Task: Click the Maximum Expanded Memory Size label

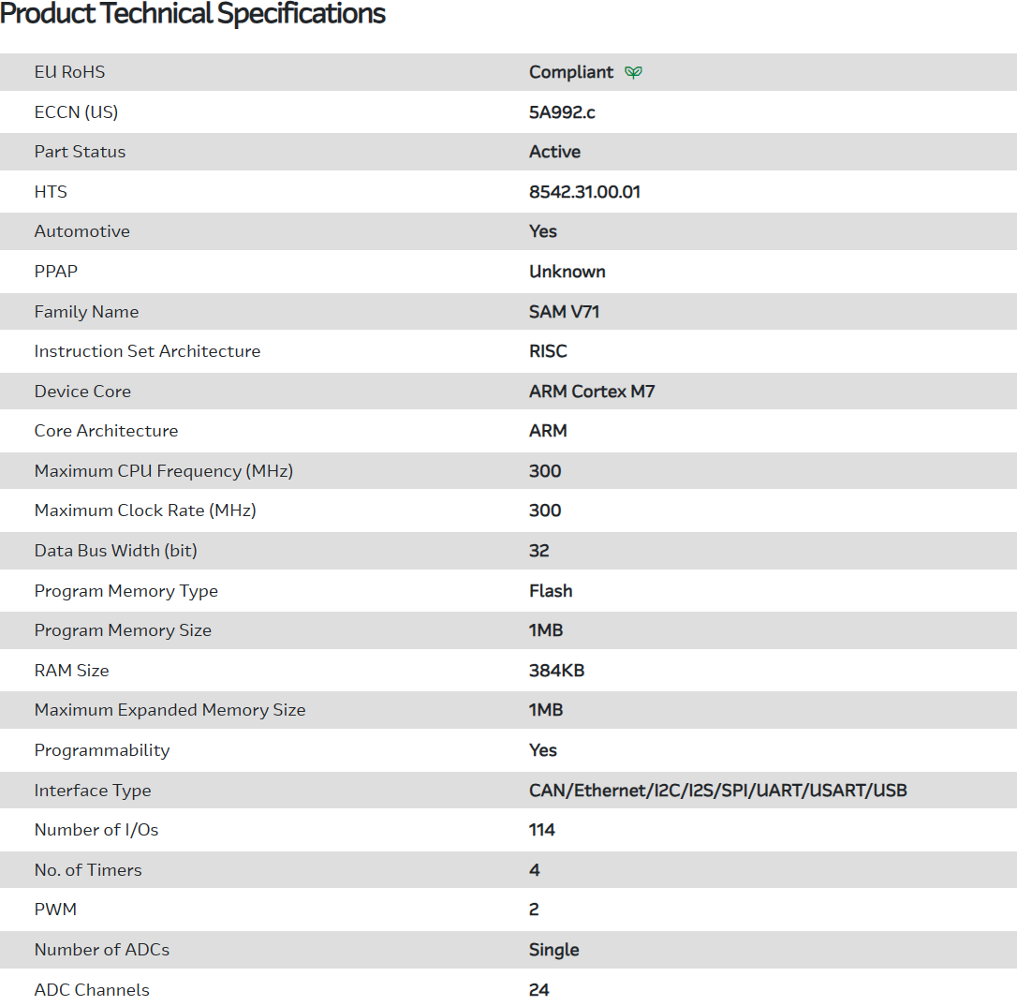Action: pos(169,710)
